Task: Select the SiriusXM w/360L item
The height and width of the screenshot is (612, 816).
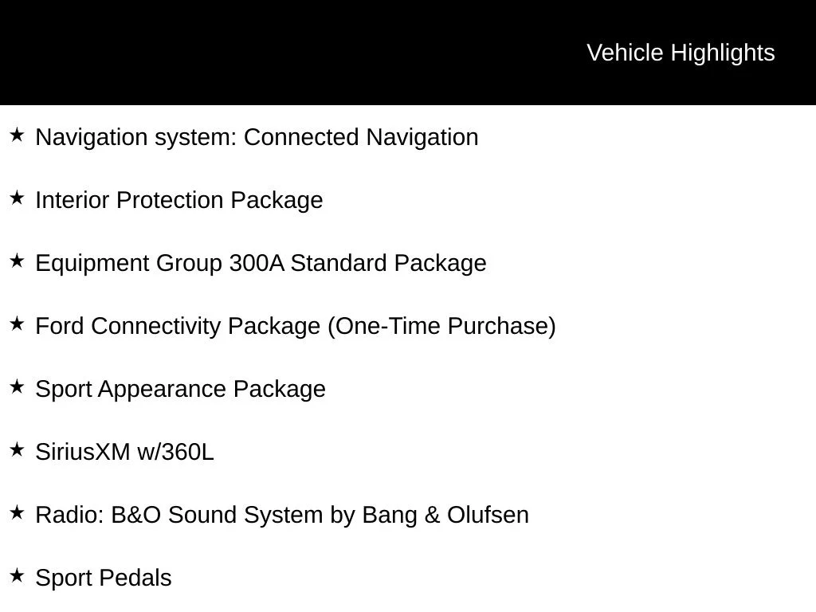Action: pyautogui.click(x=124, y=453)
